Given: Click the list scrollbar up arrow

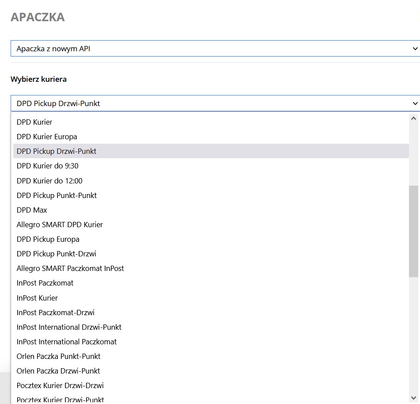Looking at the screenshot, I should click(x=413, y=118).
